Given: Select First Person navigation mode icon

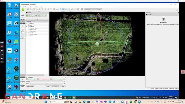Looking at the screenshot, I should [66, 9].
